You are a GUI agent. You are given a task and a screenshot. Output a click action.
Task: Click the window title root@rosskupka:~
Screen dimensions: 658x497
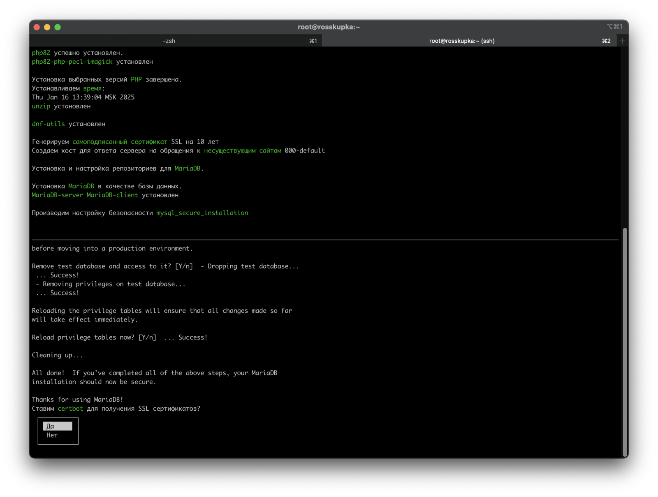(x=329, y=27)
